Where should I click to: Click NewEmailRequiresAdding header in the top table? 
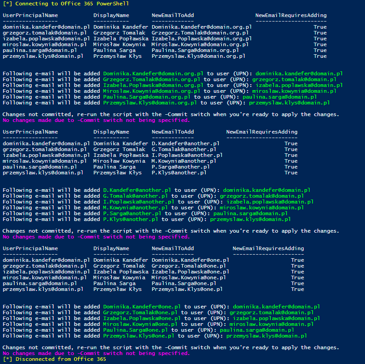point(291,15)
